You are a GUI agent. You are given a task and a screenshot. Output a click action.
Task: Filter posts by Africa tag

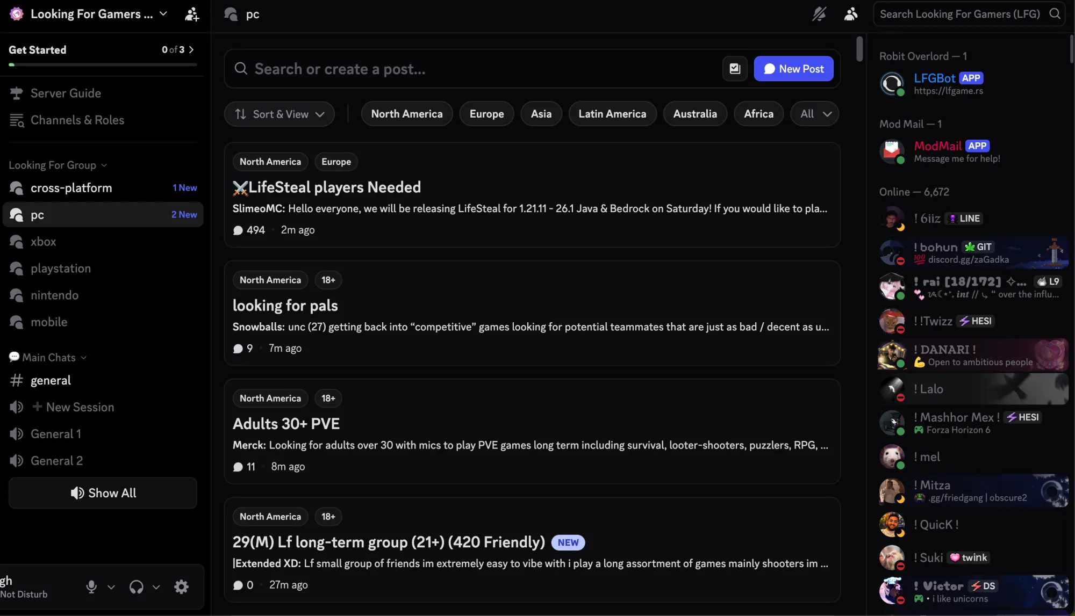(758, 114)
